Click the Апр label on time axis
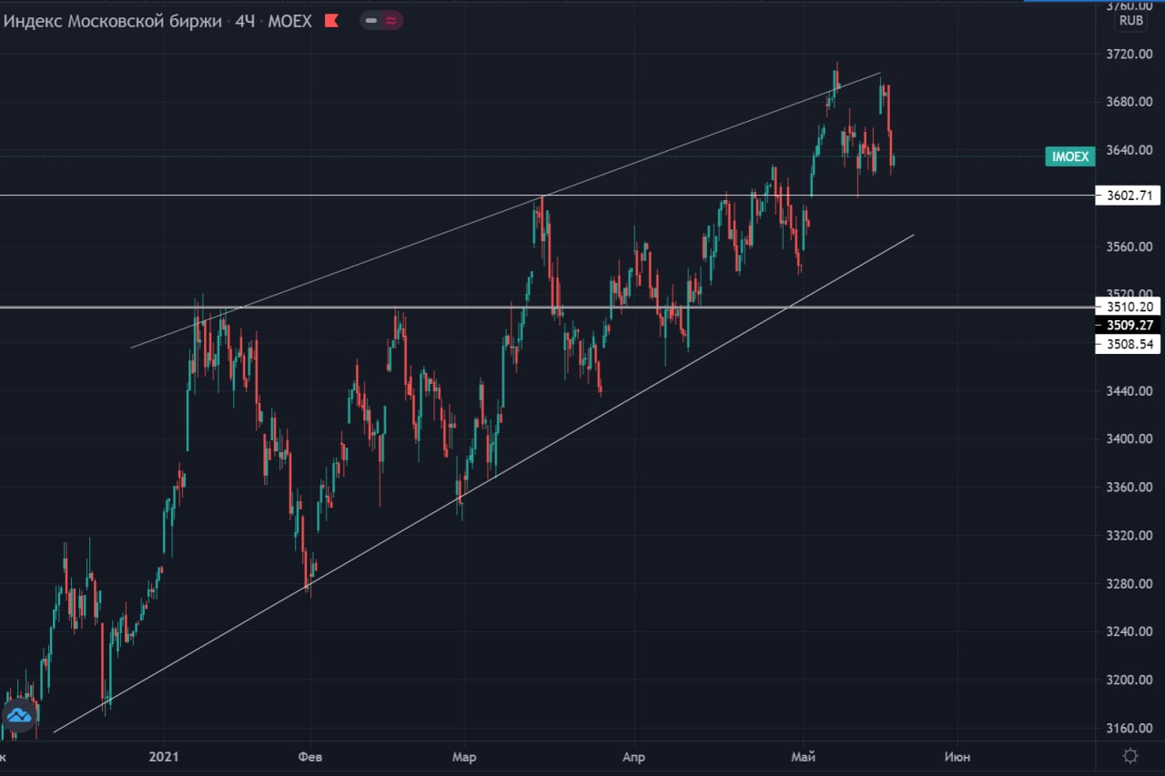This screenshot has height=776, width=1165. click(634, 757)
